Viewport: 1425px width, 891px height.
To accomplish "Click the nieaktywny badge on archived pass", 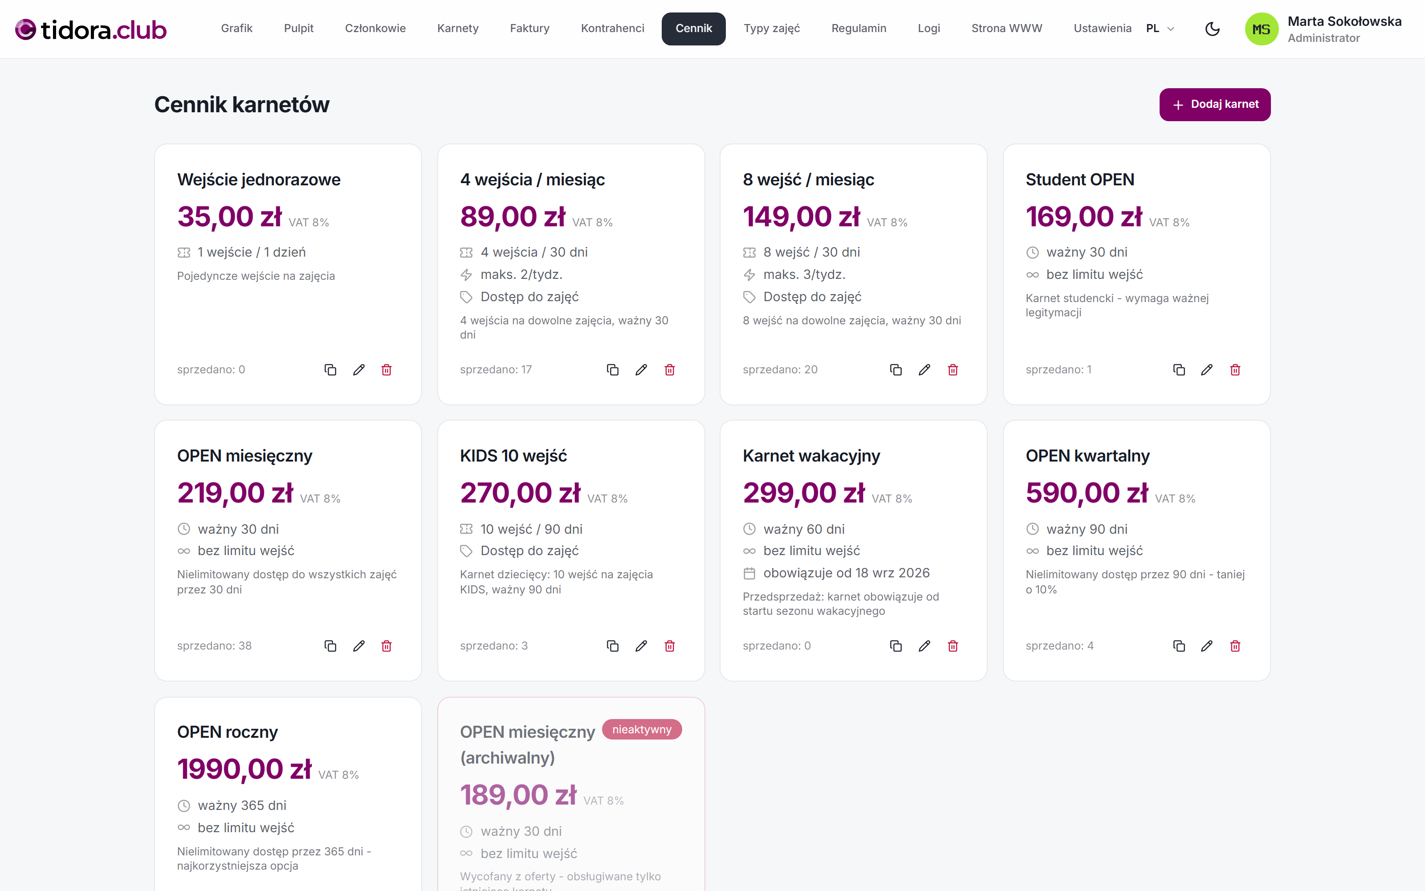I will [x=641, y=730].
